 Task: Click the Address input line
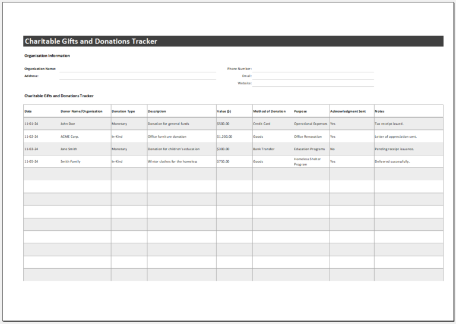pos(138,76)
